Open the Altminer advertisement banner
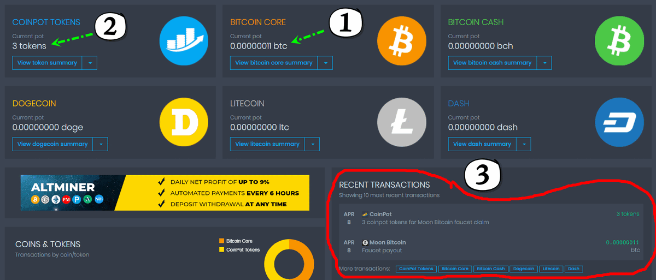 pos(165,193)
